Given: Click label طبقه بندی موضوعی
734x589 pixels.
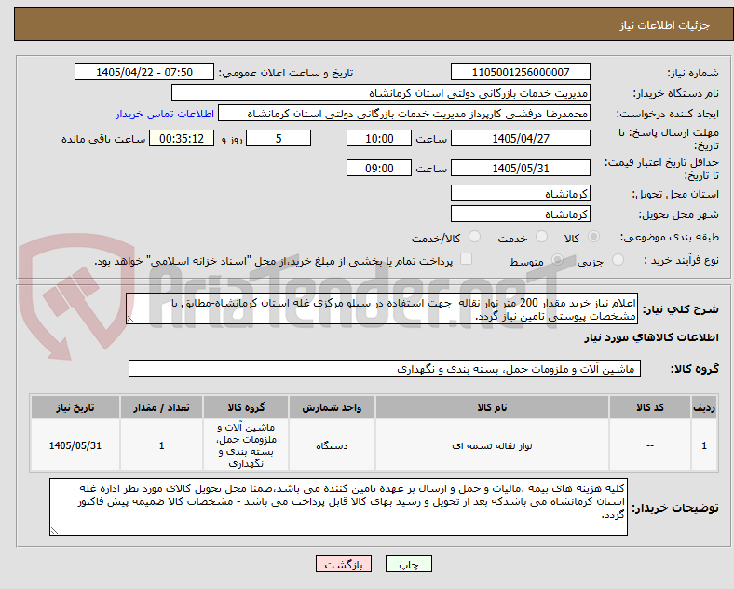Looking at the screenshot, I should [x=670, y=238].
